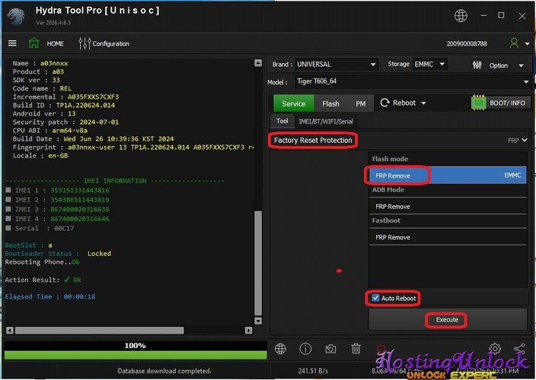Click the 'Database download completed.' status

(164, 371)
